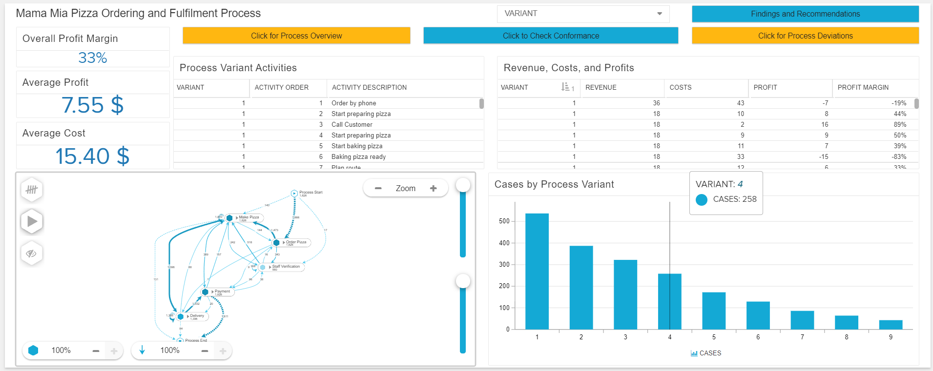933x371 pixels.
Task: Click the Delivery hexagon icon
Action: click(x=180, y=316)
